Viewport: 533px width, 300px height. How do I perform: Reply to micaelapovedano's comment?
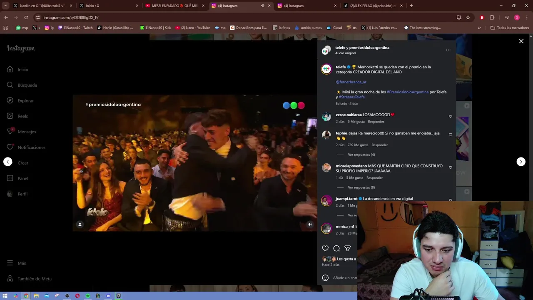[374, 178]
